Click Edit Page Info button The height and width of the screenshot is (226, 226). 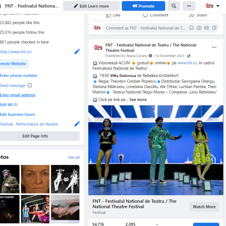[35, 136]
